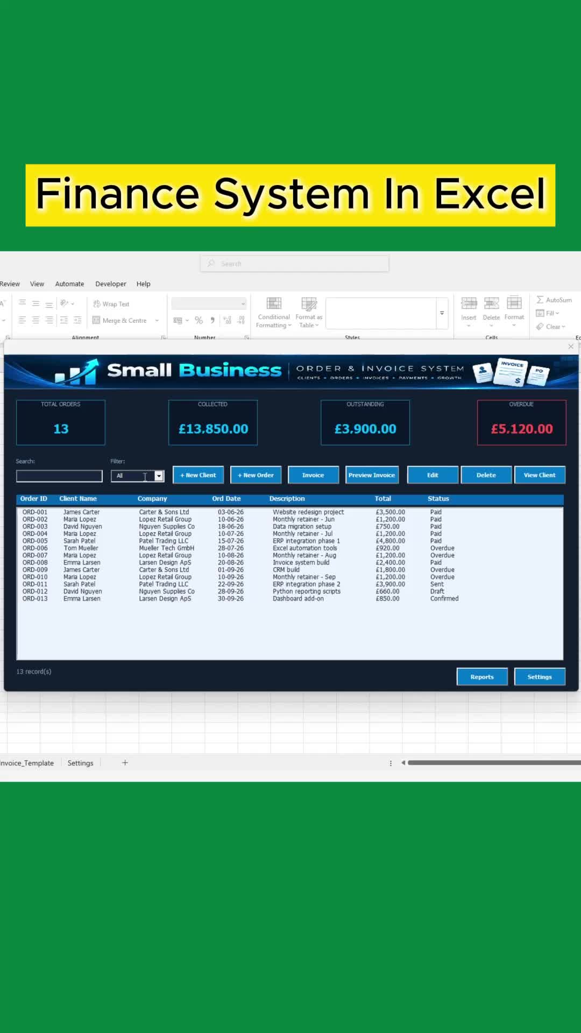This screenshot has height=1033, width=581.
Task: Apply percent style number format
Action: pos(199,320)
